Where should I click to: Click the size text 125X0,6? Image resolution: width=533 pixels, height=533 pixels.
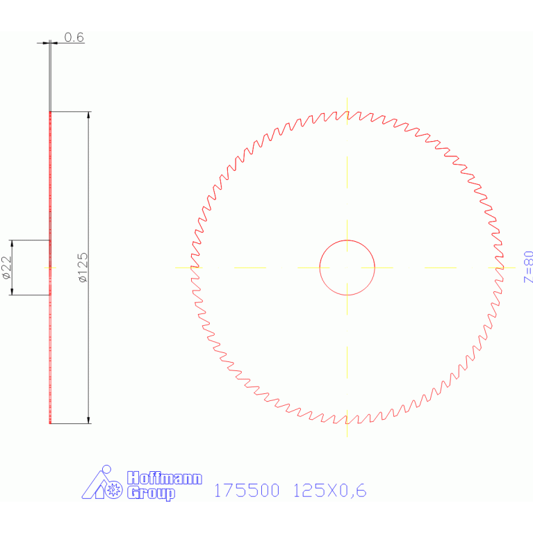[x=329, y=491]
